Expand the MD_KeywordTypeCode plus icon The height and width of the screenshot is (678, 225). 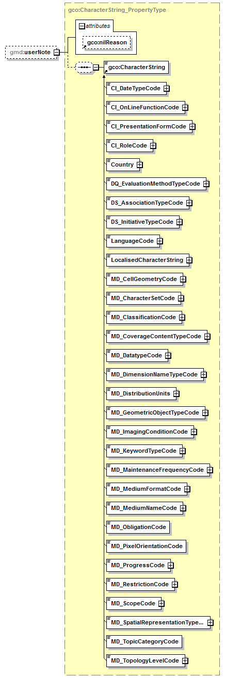(182, 451)
